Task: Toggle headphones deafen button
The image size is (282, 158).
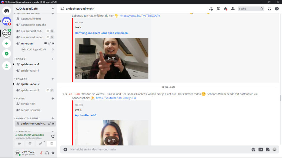Action: point(47,153)
